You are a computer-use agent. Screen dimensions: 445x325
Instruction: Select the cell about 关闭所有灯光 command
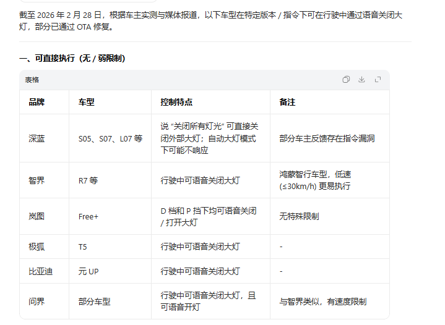coord(209,138)
